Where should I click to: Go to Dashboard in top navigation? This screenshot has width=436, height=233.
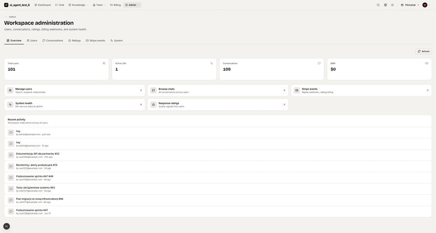coord(42,5)
